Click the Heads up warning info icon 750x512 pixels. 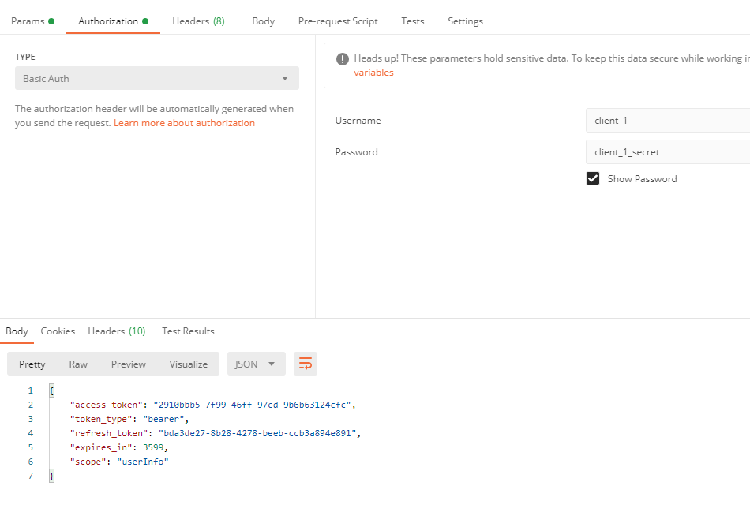[x=342, y=59]
